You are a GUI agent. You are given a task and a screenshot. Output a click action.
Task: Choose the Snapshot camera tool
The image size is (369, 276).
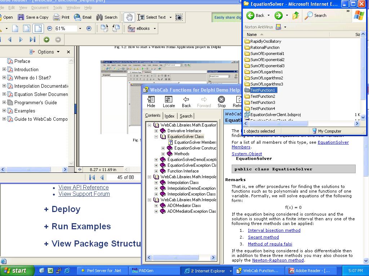[x=179, y=17]
